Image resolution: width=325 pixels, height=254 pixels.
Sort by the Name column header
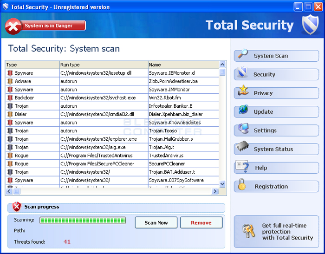(183, 65)
